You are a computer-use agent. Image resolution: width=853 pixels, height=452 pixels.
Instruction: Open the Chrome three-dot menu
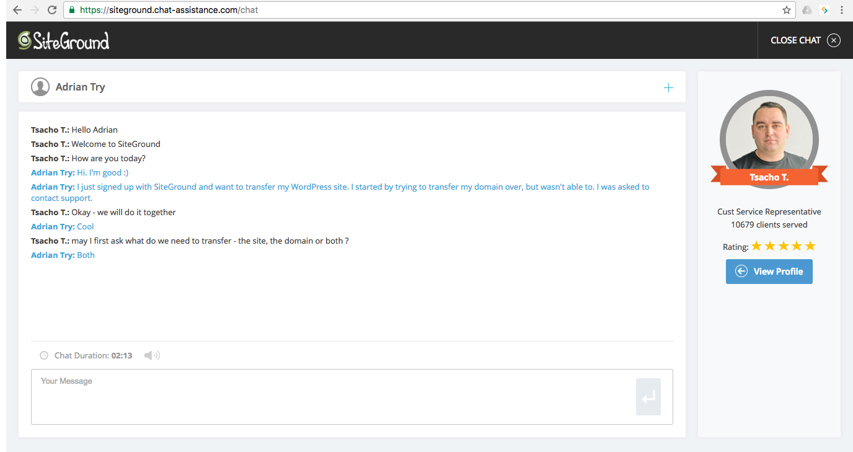(x=842, y=10)
